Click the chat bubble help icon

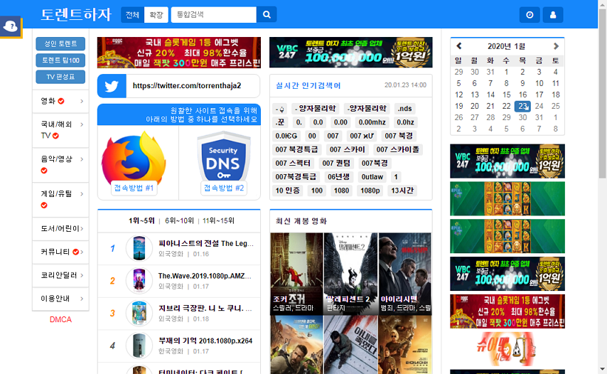11,27
